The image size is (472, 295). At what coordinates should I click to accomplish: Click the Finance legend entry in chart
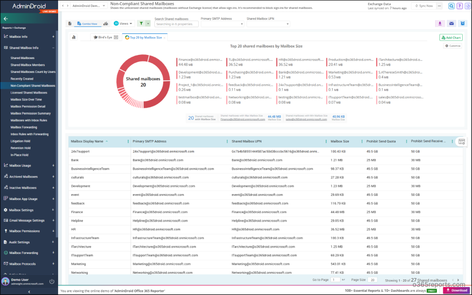click(200, 62)
